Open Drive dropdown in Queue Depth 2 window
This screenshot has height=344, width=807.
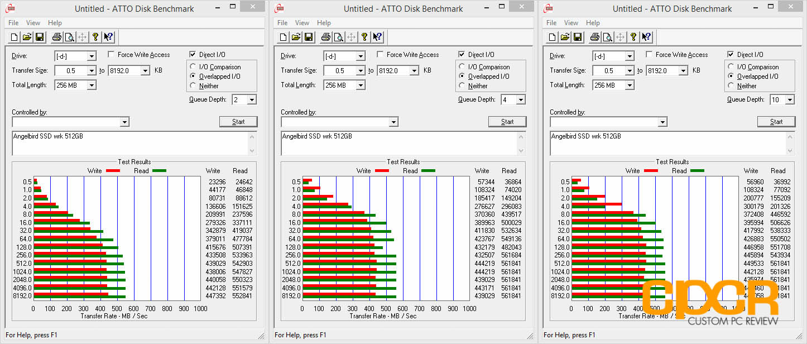92,56
